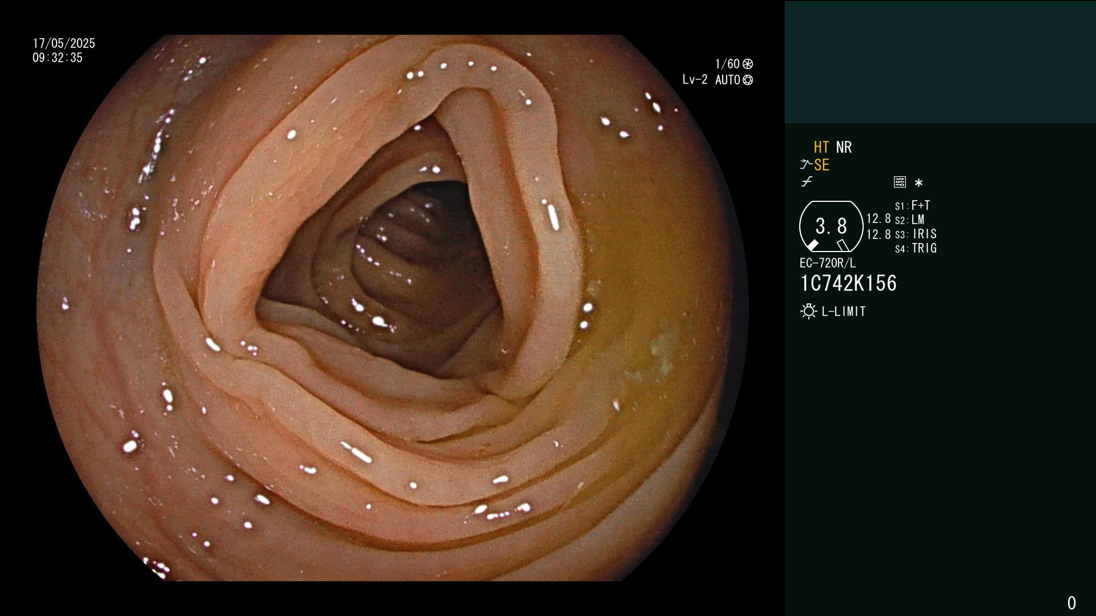Click the date 17/05/2025
The width and height of the screenshot is (1096, 616).
click(x=64, y=43)
